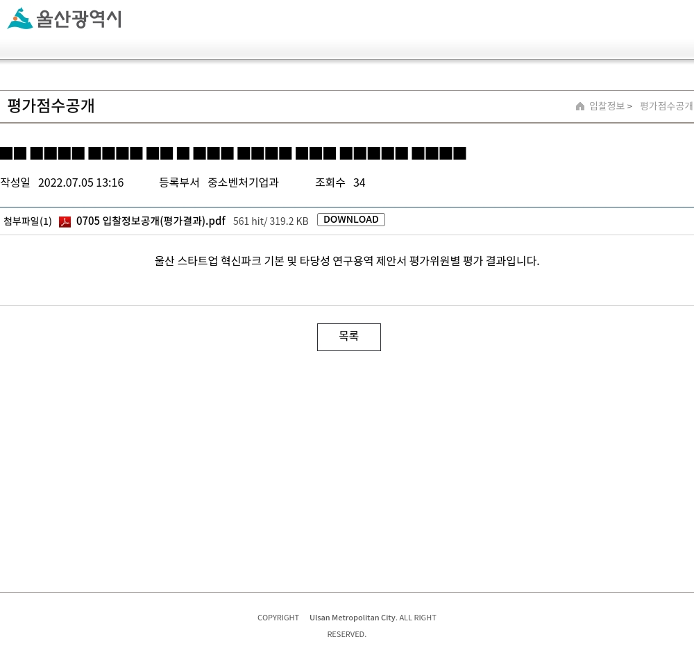Screen dimensions: 694x662
Task: Select 평가점수공개 breadcrumb item
Action: (666, 106)
